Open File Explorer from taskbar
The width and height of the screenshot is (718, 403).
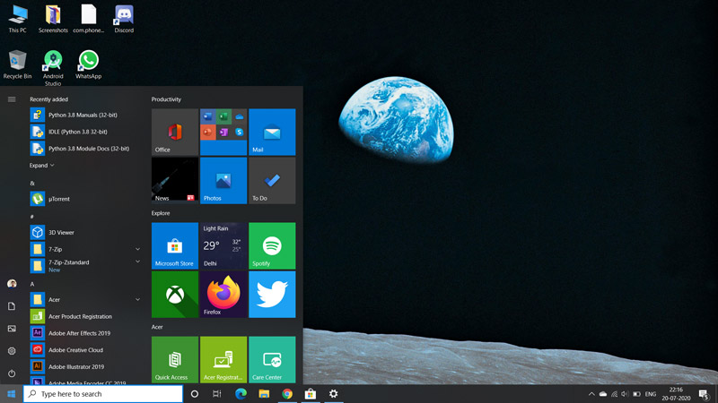264,394
